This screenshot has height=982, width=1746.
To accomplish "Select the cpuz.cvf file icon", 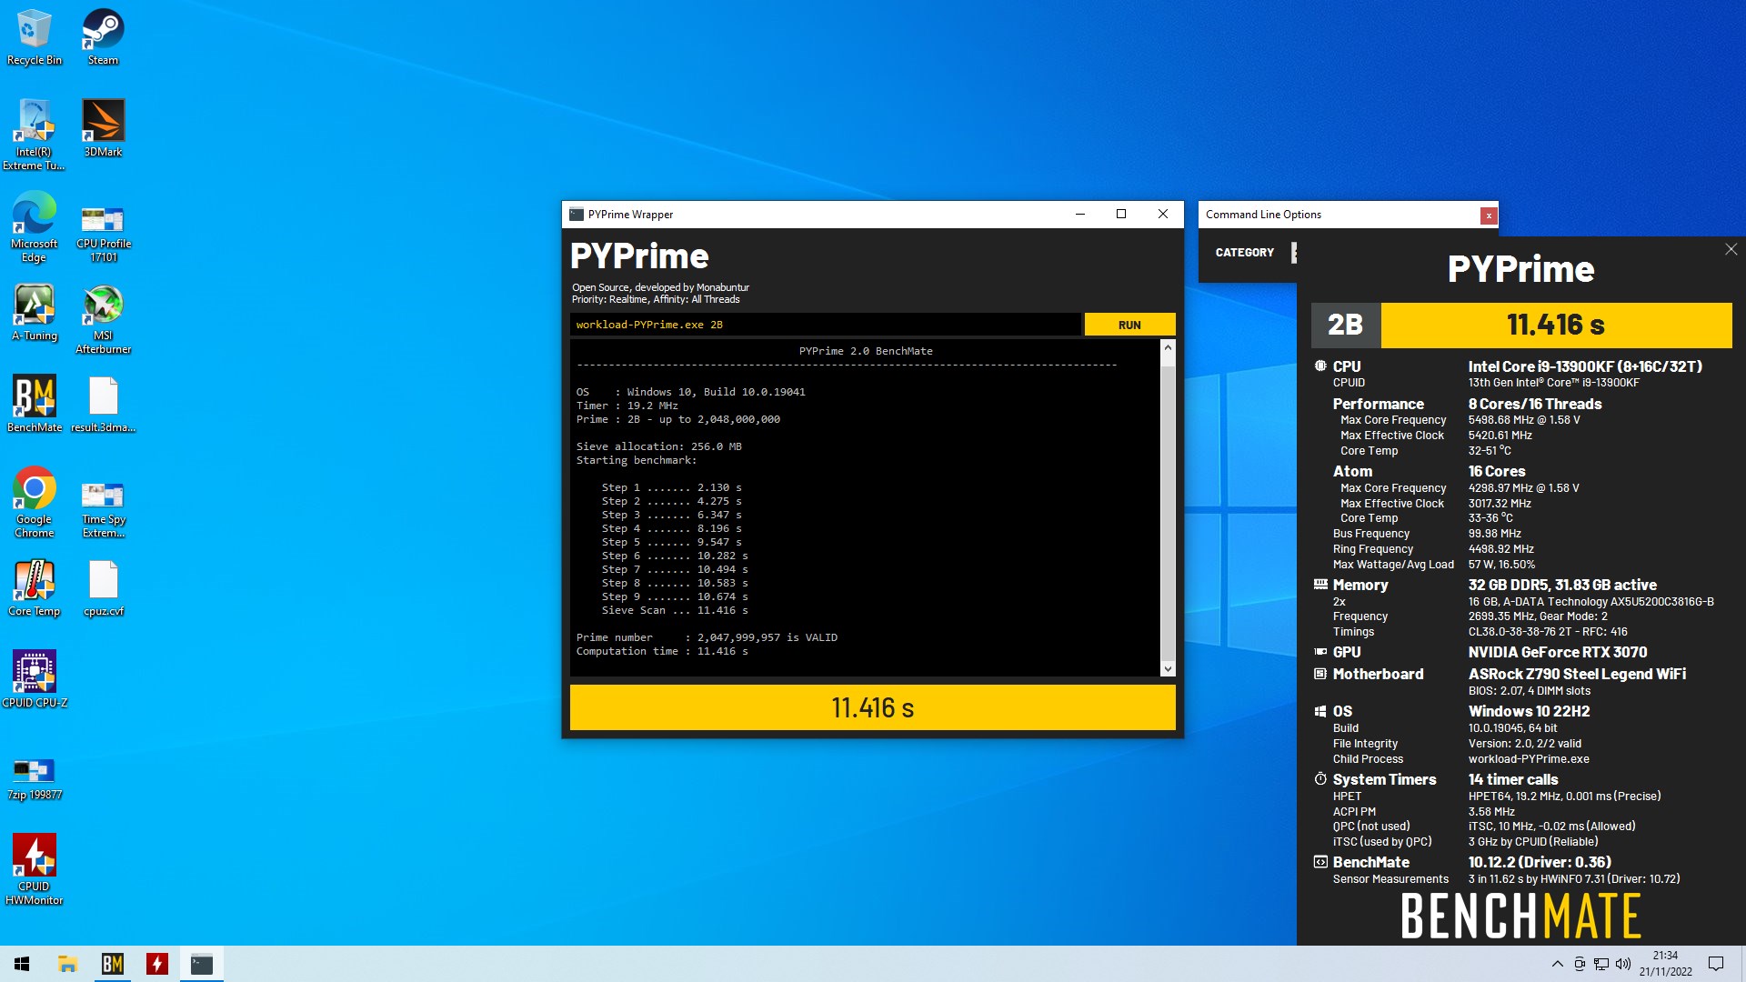I will 103,587.
